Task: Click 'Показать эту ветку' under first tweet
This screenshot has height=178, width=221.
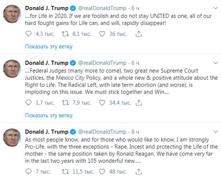Action: point(49,46)
